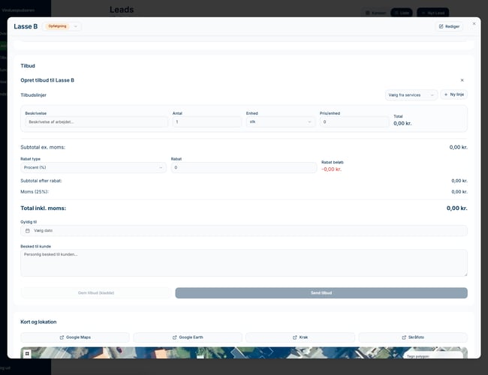
Task: Click the Beskrivelse description input field
Action: 95,121
